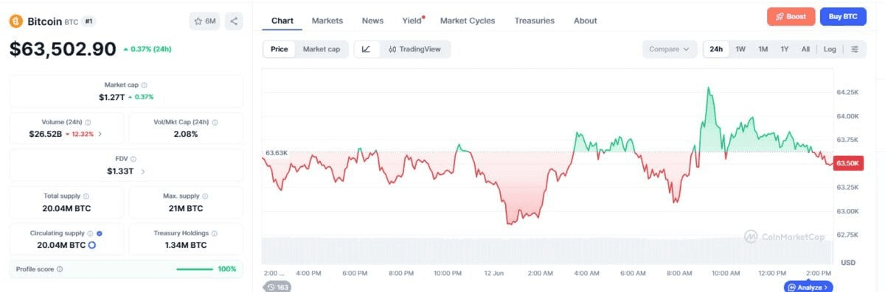This screenshot has width=885, height=292.
Task: Open the Market Cycles tab
Action: [x=468, y=21]
